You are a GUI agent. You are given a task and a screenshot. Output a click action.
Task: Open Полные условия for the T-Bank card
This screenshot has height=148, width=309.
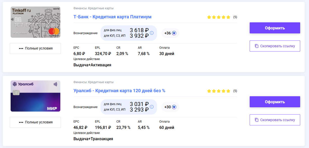coord(35,48)
